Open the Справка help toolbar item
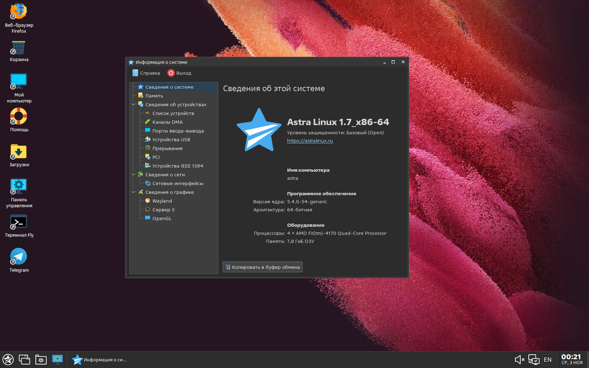589x368 pixels. 146,73
